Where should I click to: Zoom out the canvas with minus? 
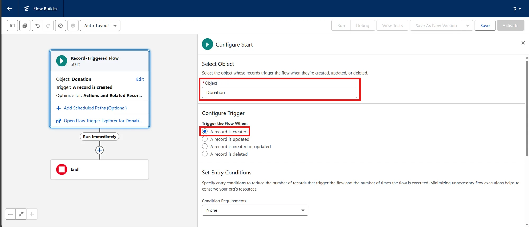[x=10, y=214]
